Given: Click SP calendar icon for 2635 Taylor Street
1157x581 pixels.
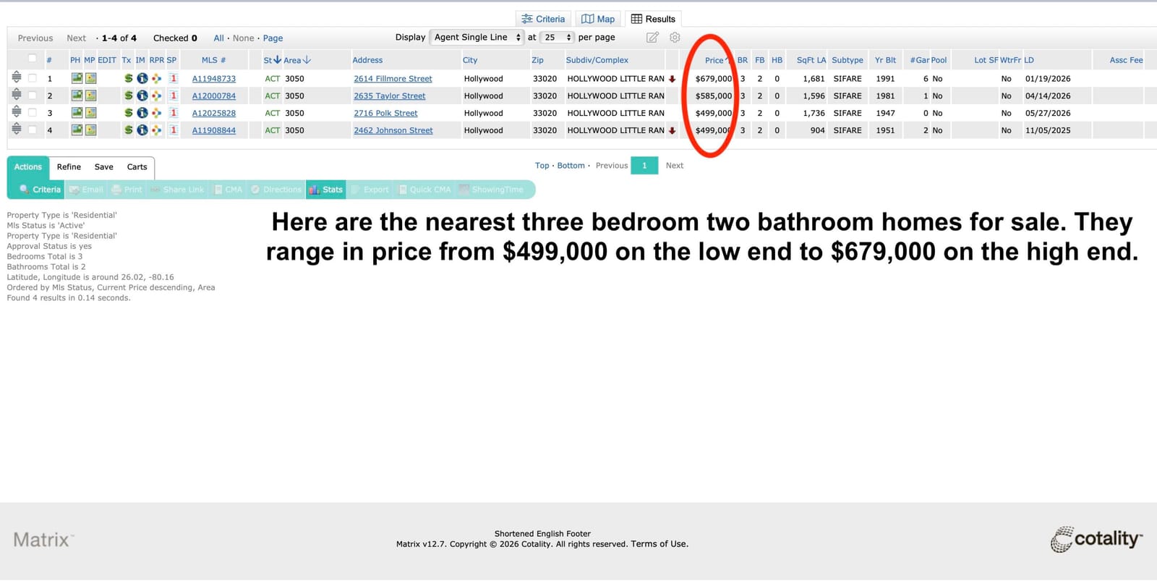Looking at the screenshot, I should 174,96.
